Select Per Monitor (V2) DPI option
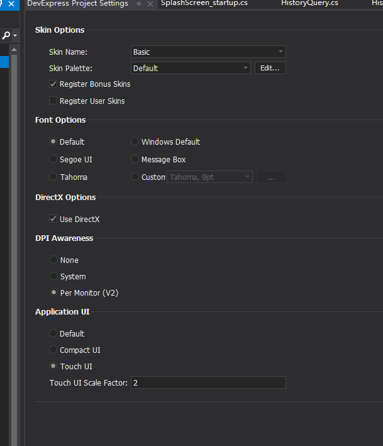This screenshot has width=383, height=446. tap(53, 293)
